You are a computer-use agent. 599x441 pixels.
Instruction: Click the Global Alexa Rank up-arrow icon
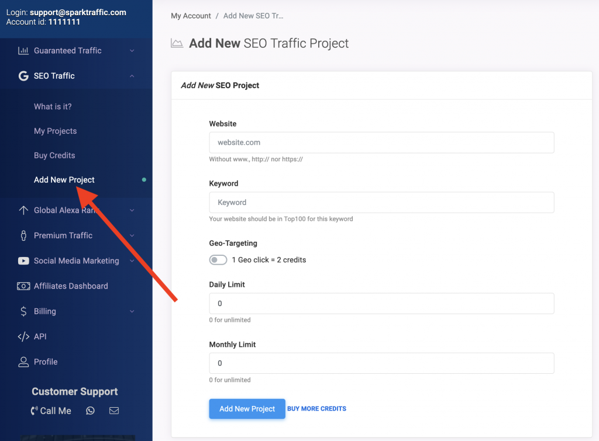(x=23, y=210)
